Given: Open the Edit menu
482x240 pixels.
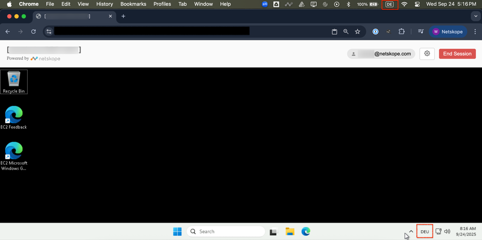Looking at the screenshot, I should [66, 4].
